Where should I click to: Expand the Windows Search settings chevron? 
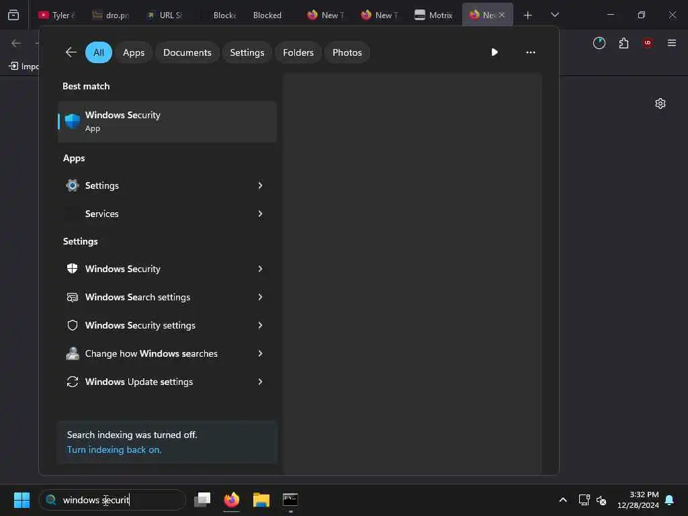260,297
